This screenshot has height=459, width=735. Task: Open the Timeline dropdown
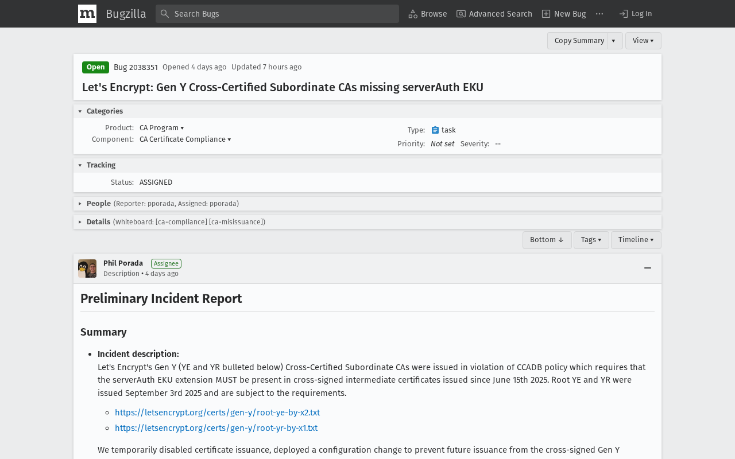[636, 240]
